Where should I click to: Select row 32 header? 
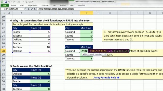click(3, 66)
